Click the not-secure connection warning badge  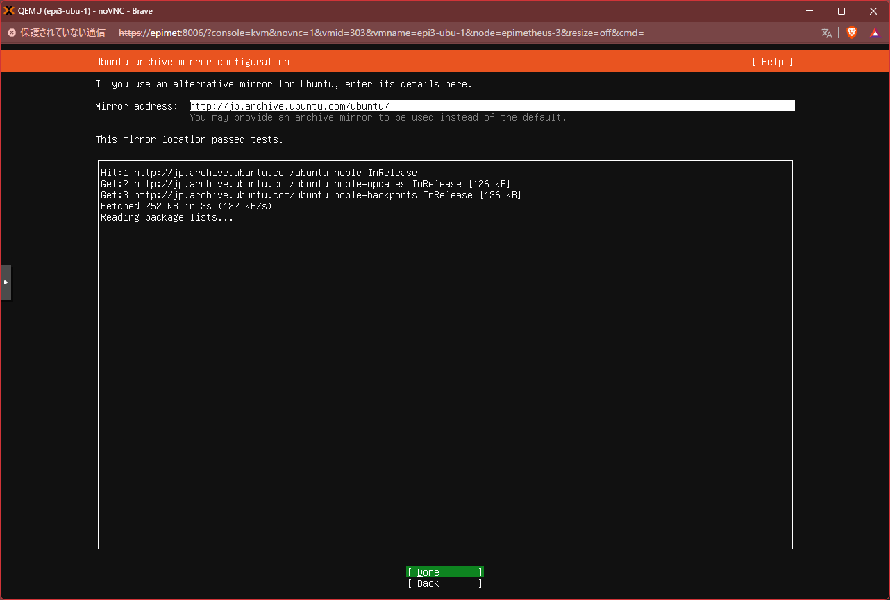[x=57, y=33]
